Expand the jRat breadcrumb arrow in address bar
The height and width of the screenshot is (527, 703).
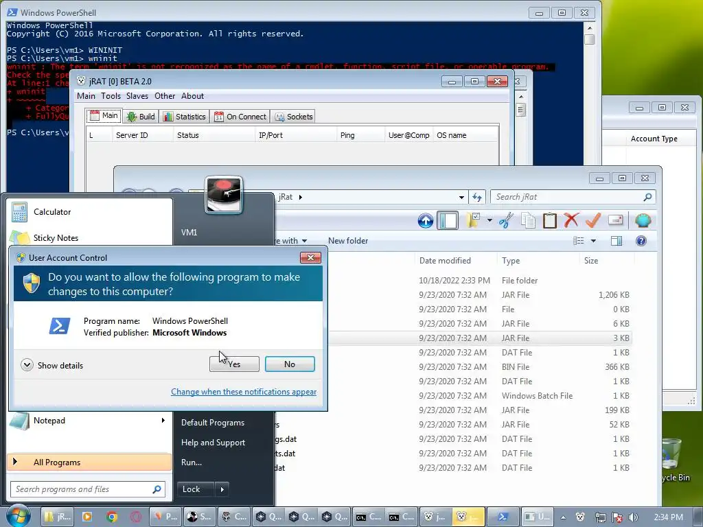(301, 197)
